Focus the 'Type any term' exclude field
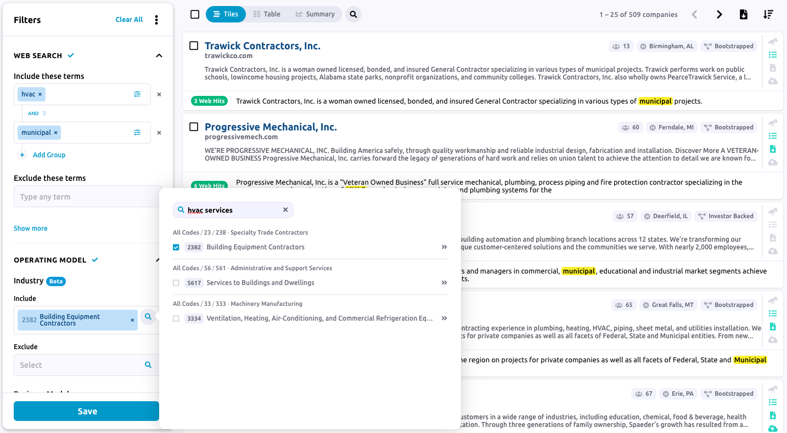This screenshot has width=787, height=433. click(x=87, y=197)
